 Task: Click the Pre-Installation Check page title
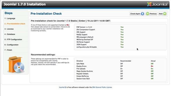point(46,14)
